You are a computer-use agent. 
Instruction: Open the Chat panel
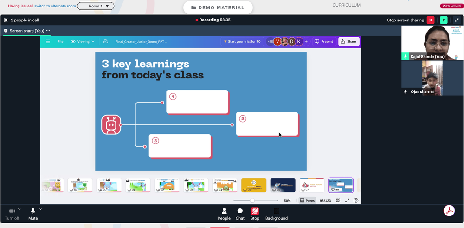(240, 214)
